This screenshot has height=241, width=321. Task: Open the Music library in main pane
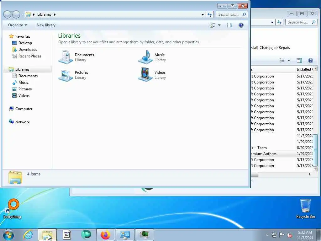(152, 57)
